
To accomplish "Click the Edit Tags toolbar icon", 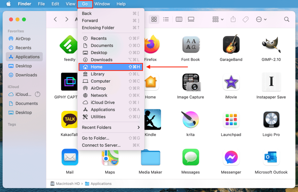I will coord(246,19).
